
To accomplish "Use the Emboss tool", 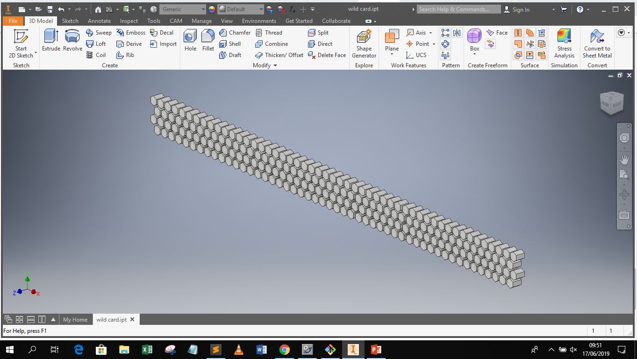I will point(130,33).
